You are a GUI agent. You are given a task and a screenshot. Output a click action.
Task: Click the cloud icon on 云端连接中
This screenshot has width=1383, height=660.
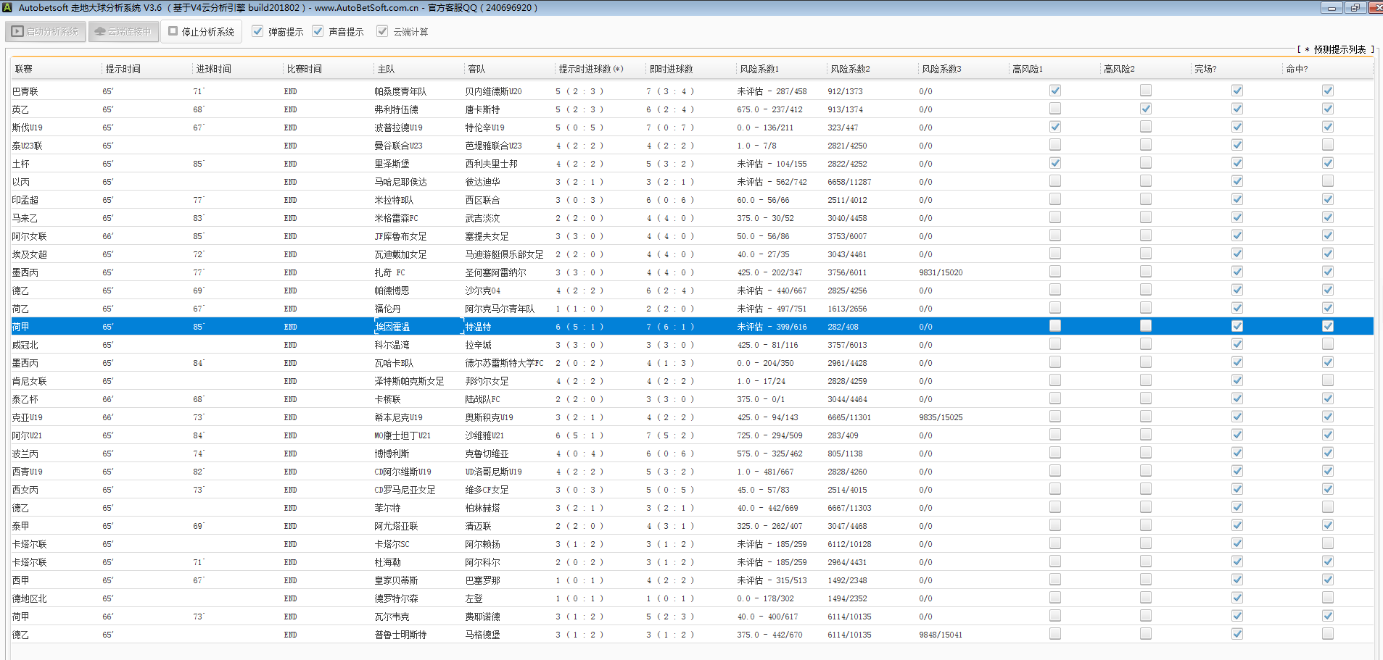coord(100,32)
